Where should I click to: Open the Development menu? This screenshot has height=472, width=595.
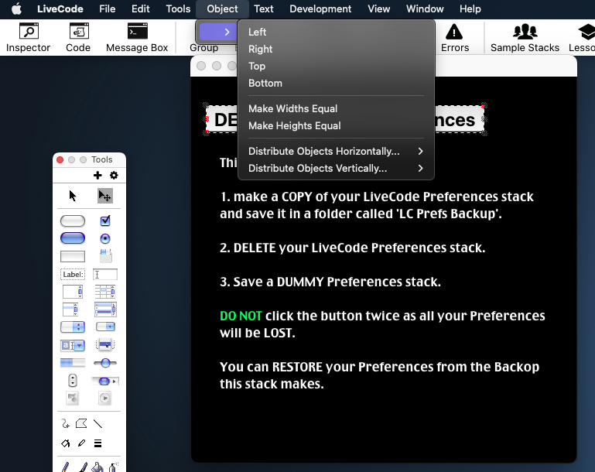point(320,9)
